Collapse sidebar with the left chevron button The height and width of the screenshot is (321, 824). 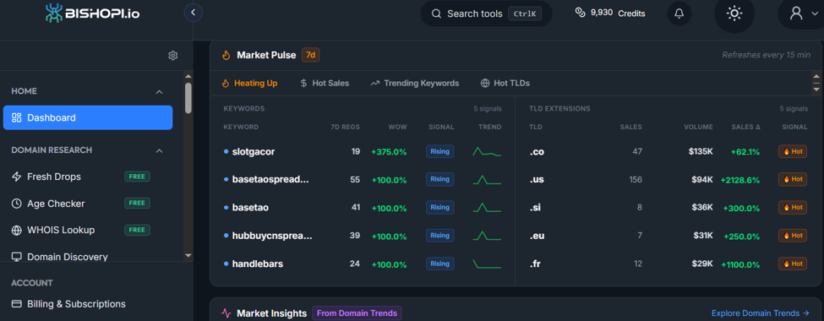pos(194,12)
